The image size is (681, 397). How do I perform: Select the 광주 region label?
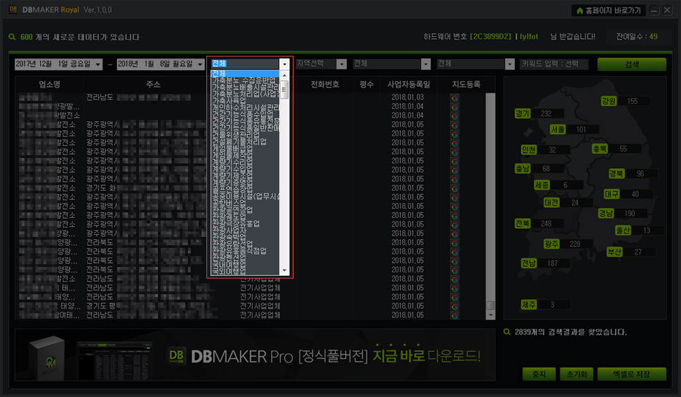[x=552, y=244]
